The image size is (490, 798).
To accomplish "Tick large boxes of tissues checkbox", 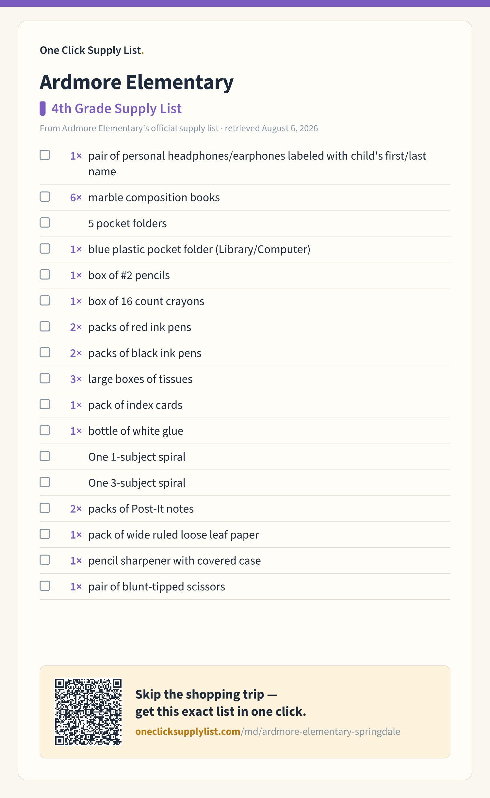I will point(45,378).
